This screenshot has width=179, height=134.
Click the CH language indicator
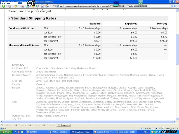(x=145, y=132)
